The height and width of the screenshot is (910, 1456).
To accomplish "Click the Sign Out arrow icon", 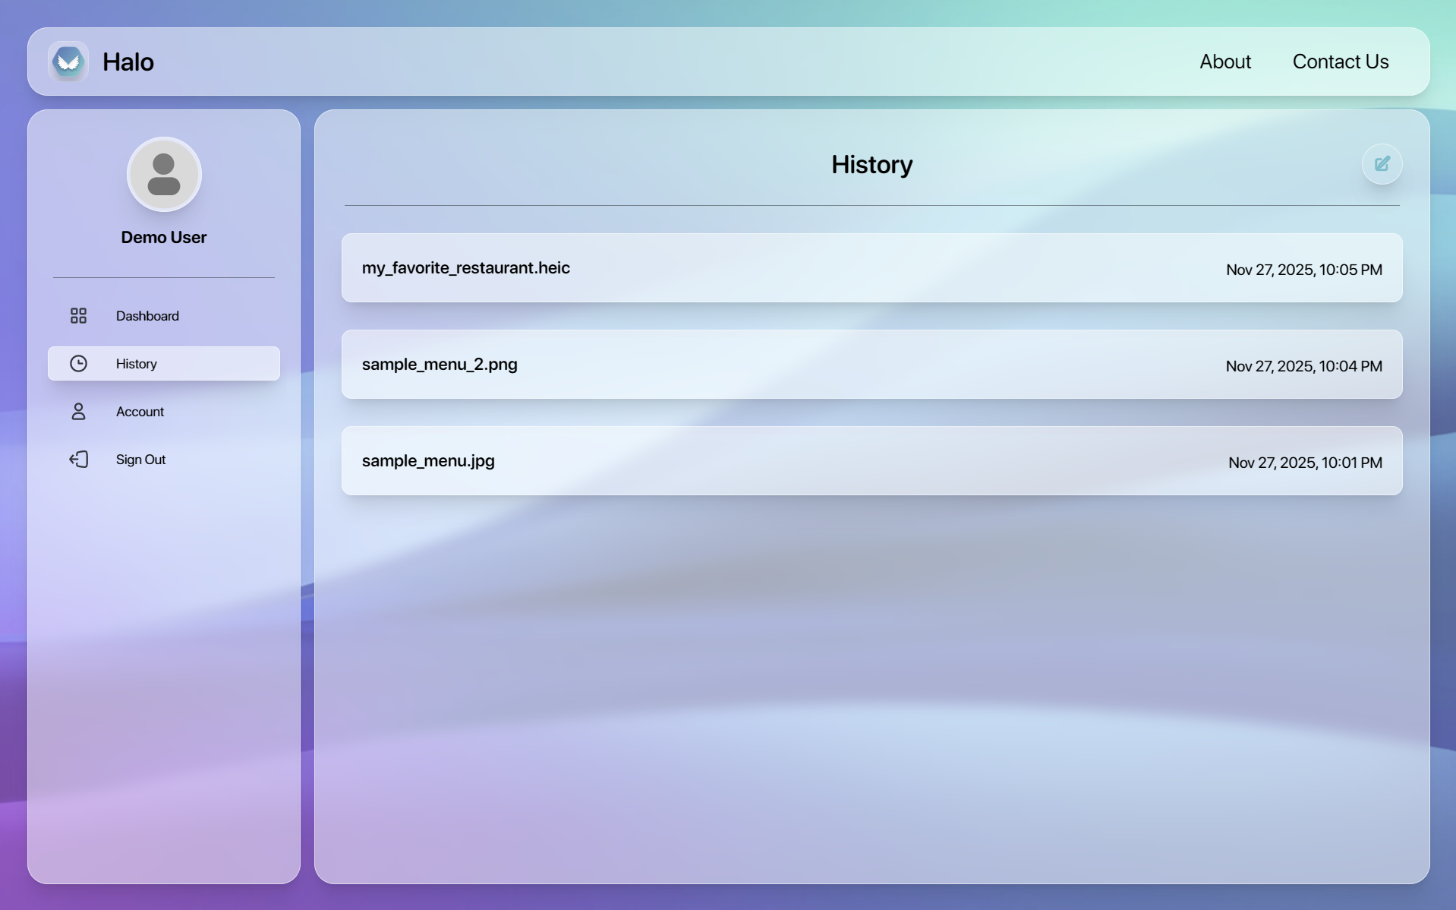I will tap(78, 460).
